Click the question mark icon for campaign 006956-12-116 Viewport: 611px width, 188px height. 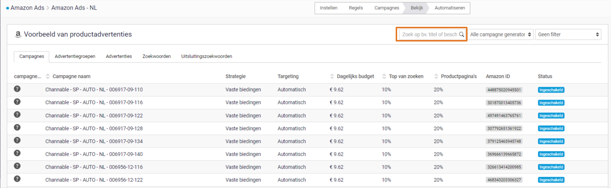[17, 166]
